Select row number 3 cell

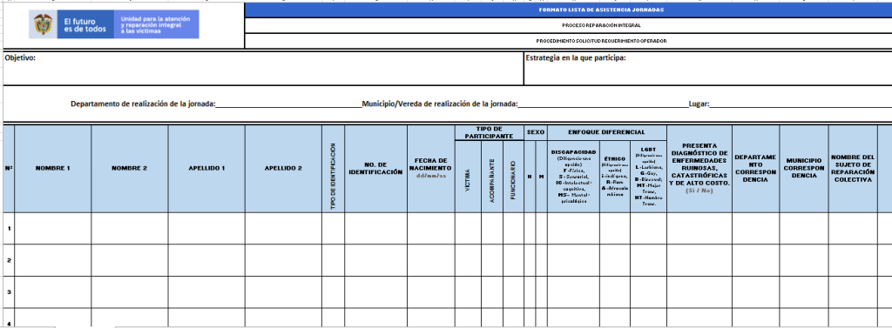click(9, 292)
